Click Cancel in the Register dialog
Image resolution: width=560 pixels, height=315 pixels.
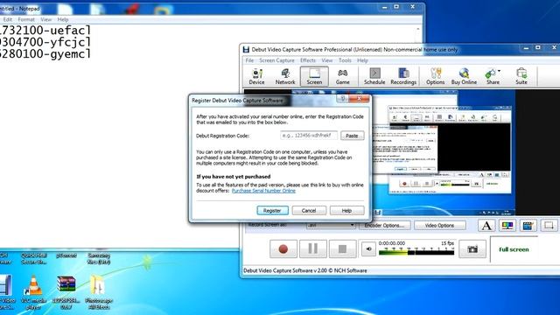[x=309, y=211]
